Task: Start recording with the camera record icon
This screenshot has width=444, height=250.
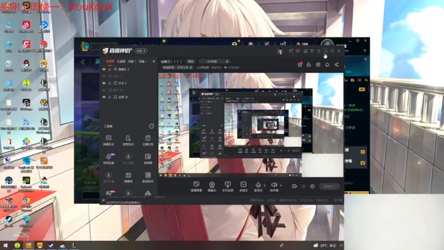Action: pyautogui.click(x=295, y=186)
